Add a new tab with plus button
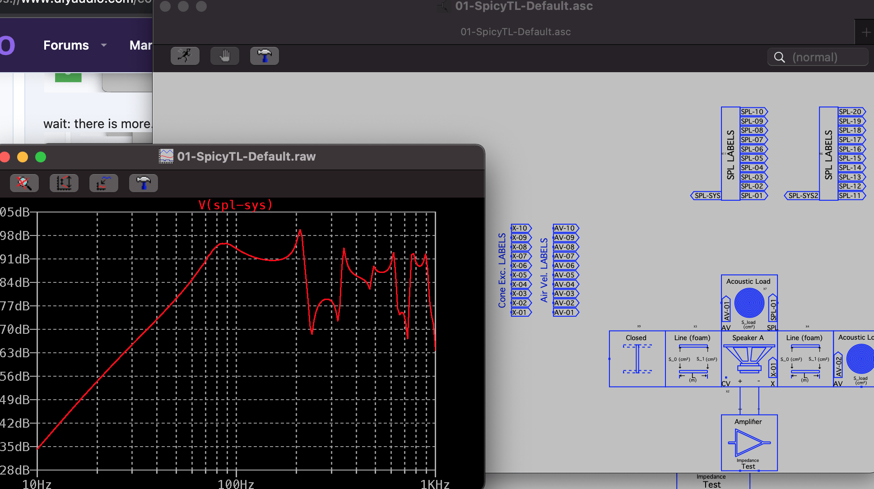 pyautogui.click(x=866, y=32)
